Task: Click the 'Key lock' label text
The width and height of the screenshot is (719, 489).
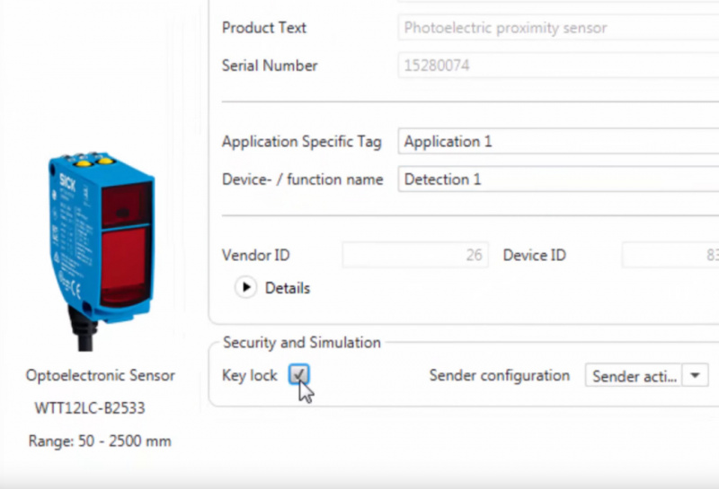Action: click(x=250, y=376)
